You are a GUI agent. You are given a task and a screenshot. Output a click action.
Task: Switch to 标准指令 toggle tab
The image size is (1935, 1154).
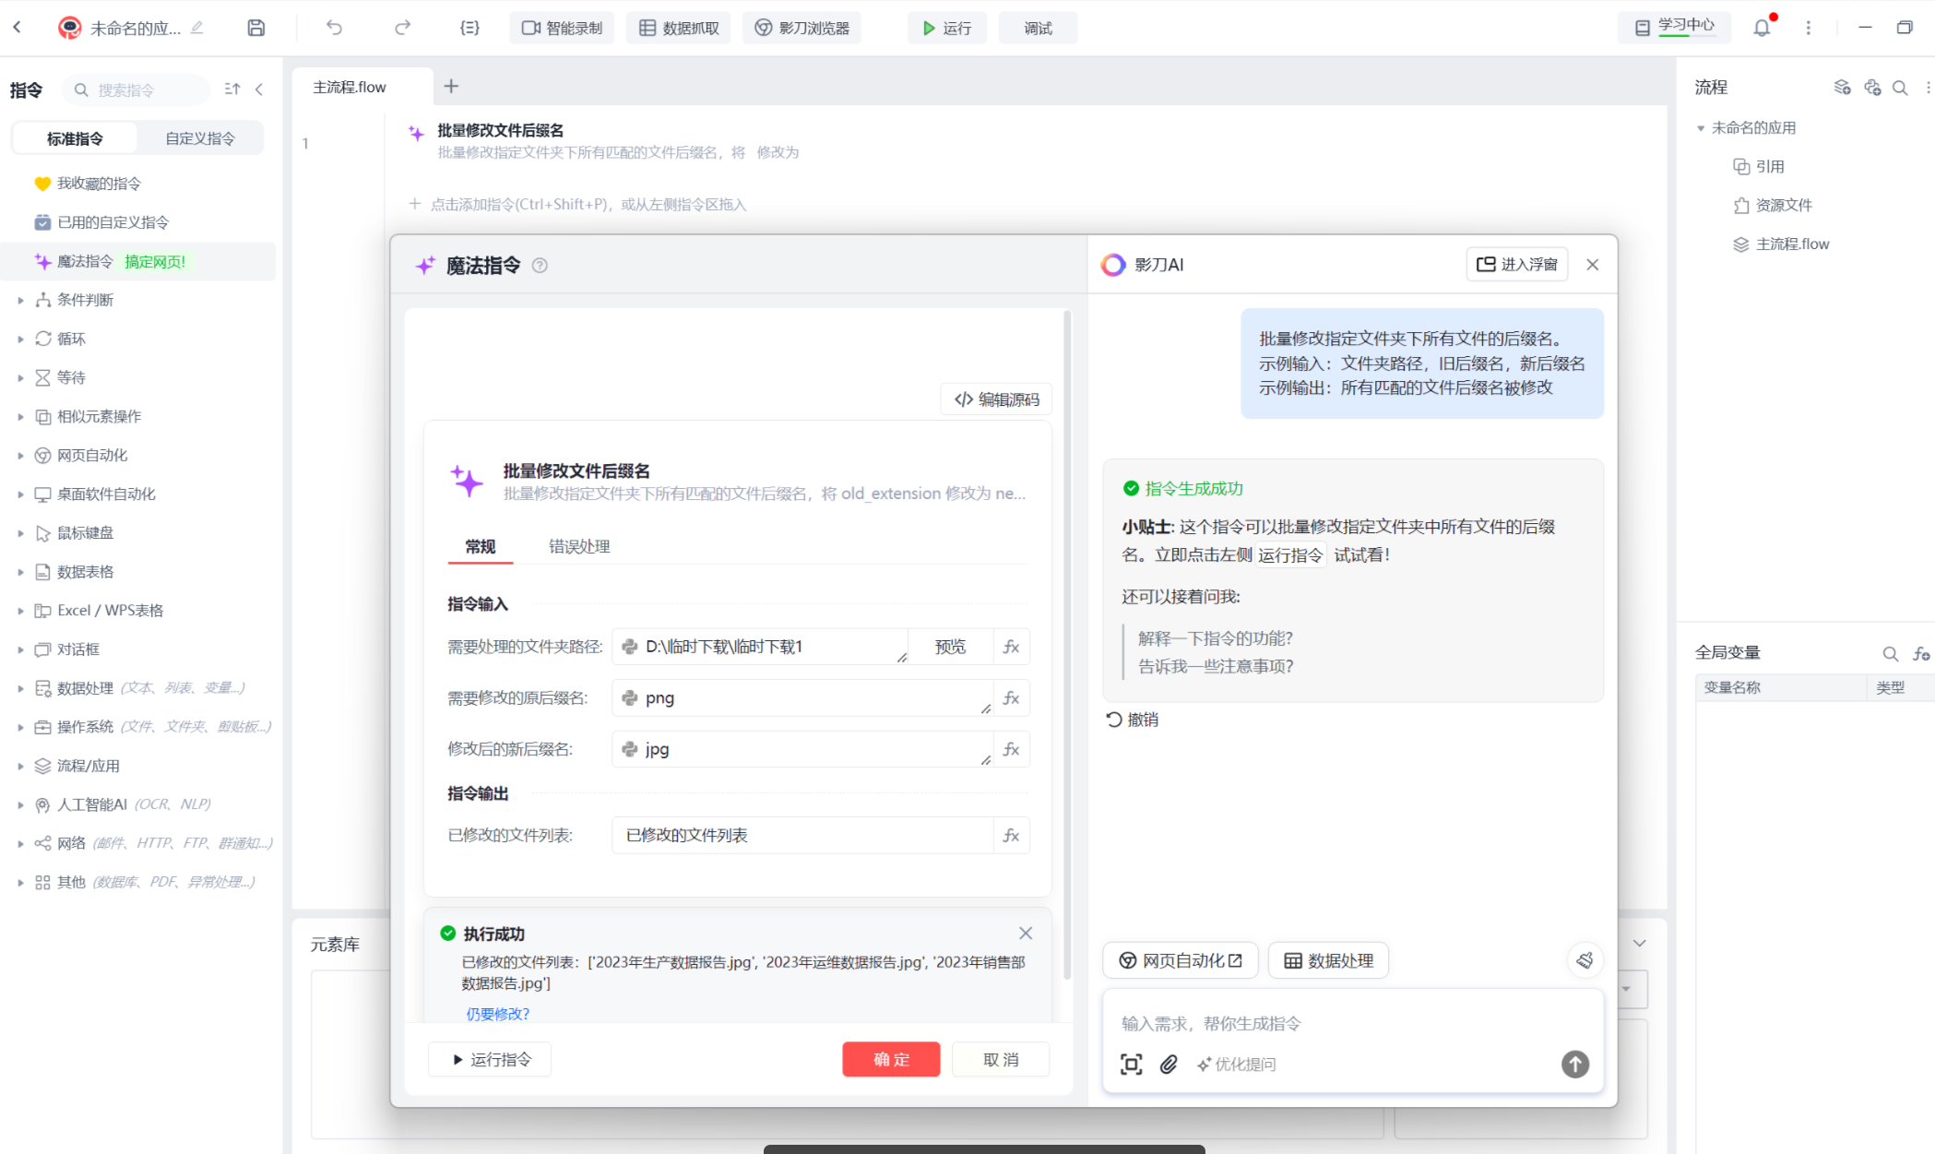(75, 138)
